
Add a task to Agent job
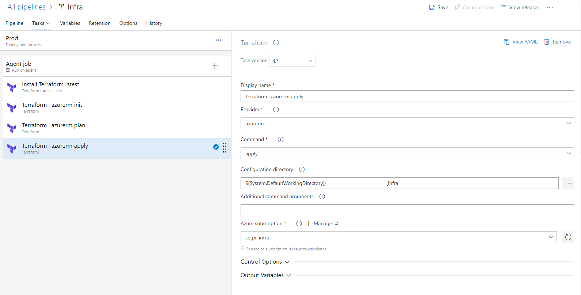[215, 66]
